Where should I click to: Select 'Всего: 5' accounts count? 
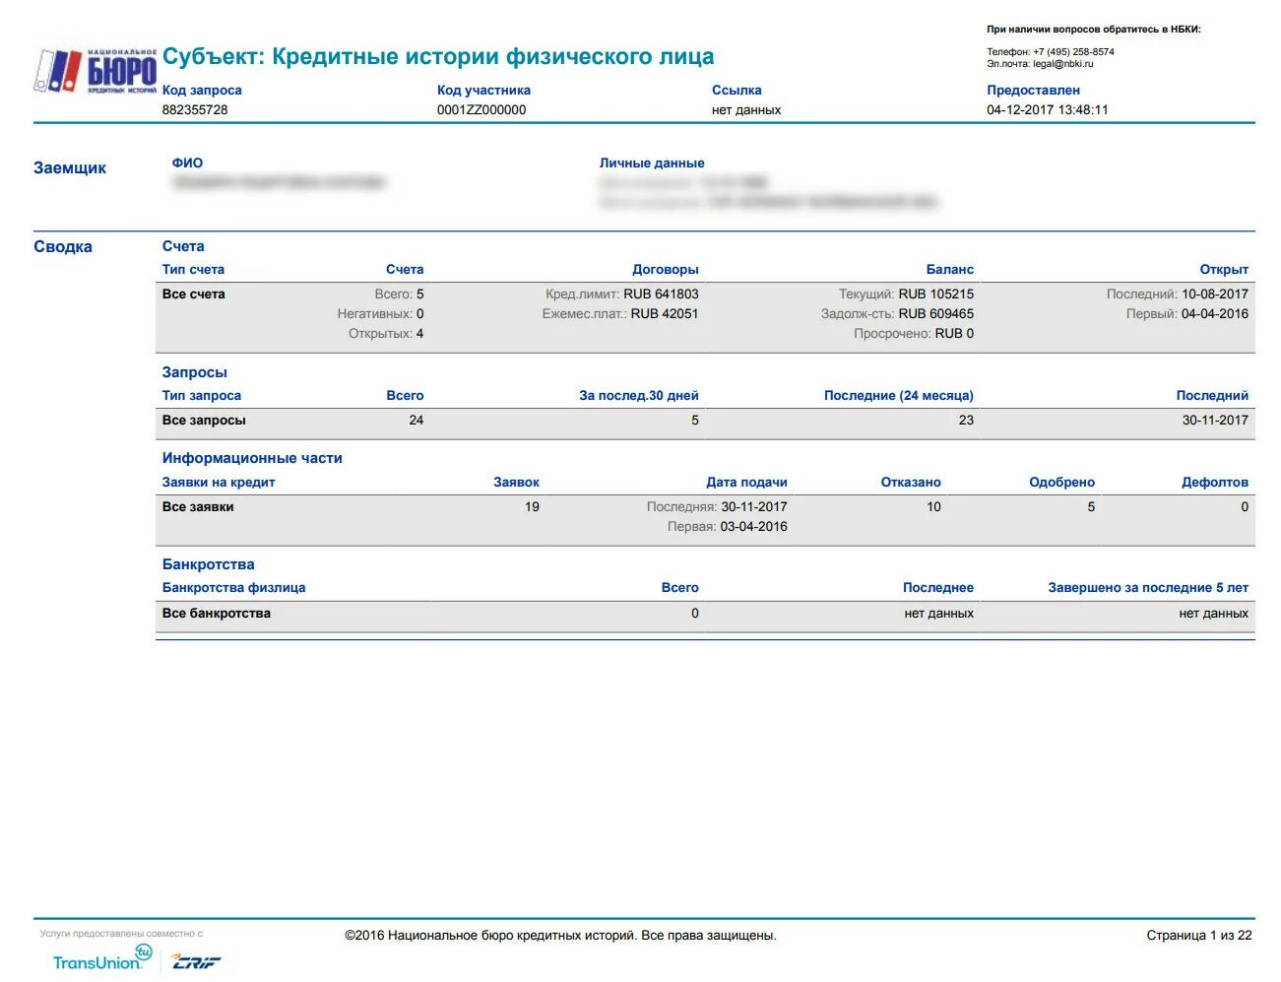[399, 294]
